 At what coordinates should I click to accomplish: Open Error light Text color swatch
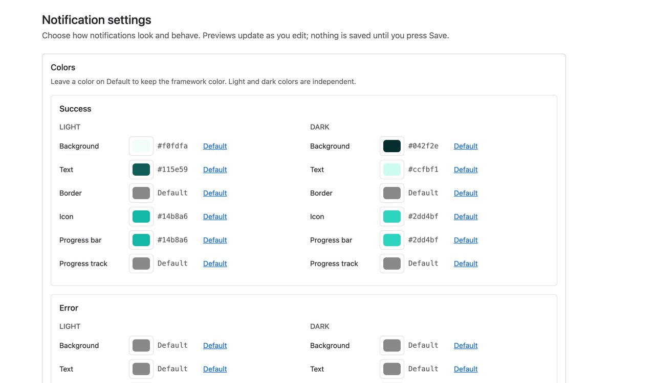pos(141,369)
